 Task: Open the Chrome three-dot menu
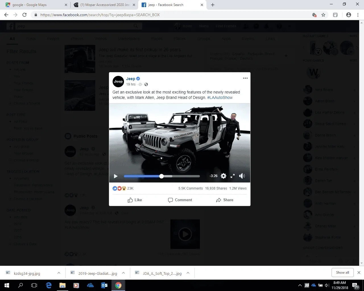pos(358,15)
